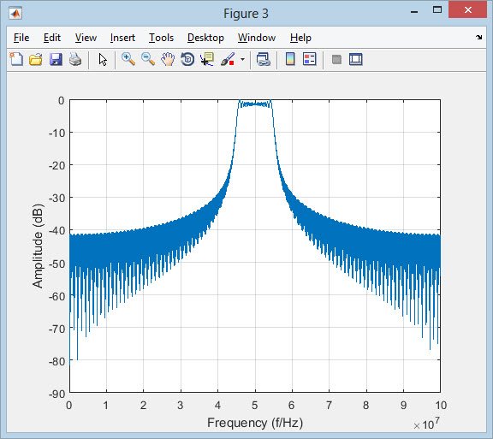The image size is (493, 439).
Task: Open the Insert menu
Action: [122, 38]
